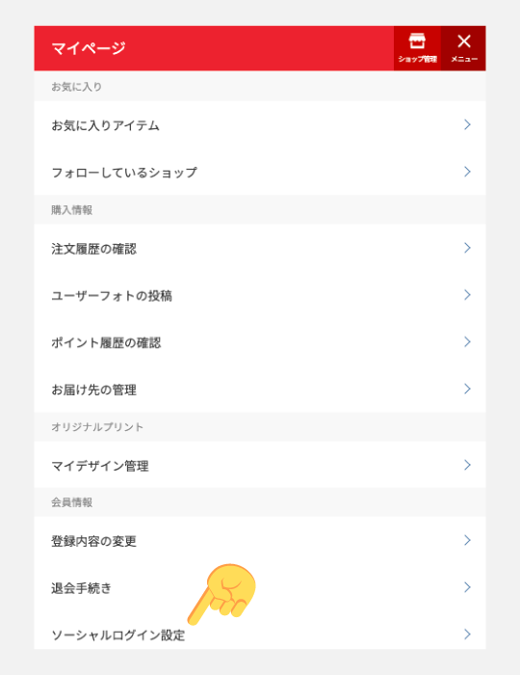This screenshot has width=520, height=675.
Task: Click arrow icon next to お届け先の管理
Action: point(468,389)
